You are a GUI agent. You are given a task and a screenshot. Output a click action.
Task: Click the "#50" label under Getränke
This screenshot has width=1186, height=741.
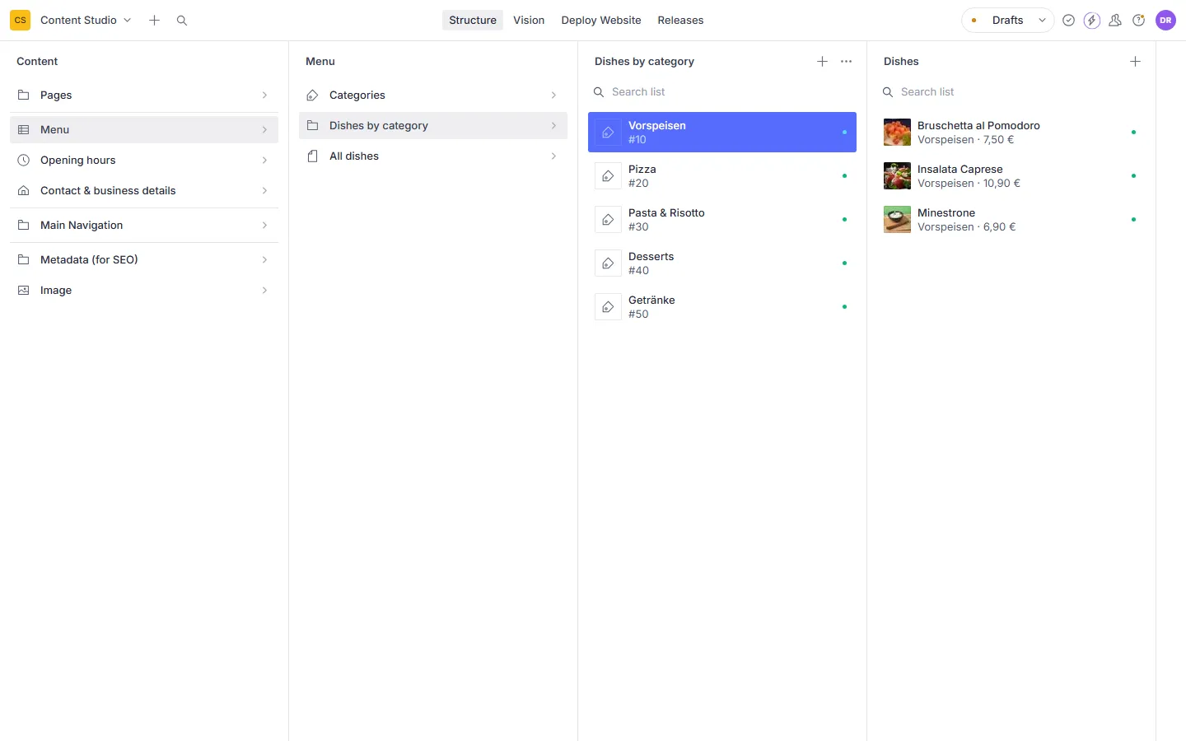(638, 315)
